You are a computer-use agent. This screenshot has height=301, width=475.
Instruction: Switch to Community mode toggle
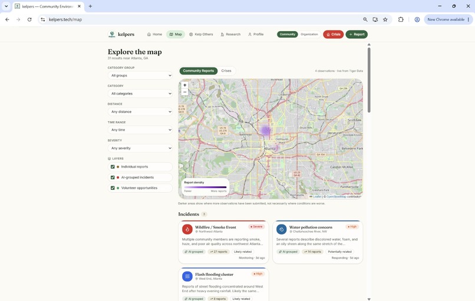[x=287, y=35]
